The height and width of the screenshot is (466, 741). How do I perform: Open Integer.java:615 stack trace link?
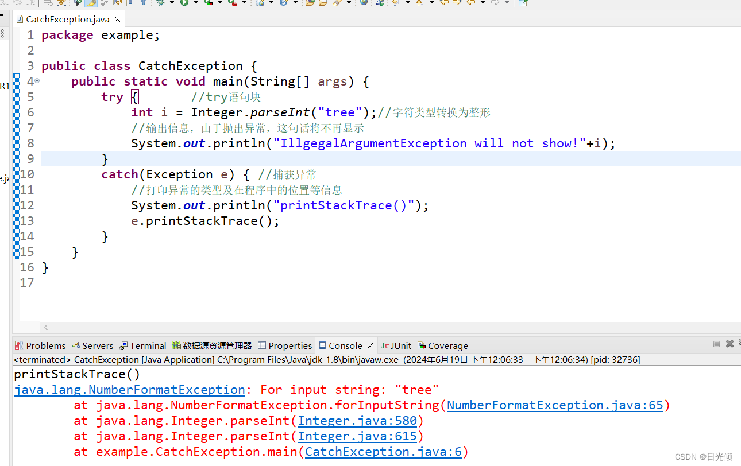click(x=357, y=436)
